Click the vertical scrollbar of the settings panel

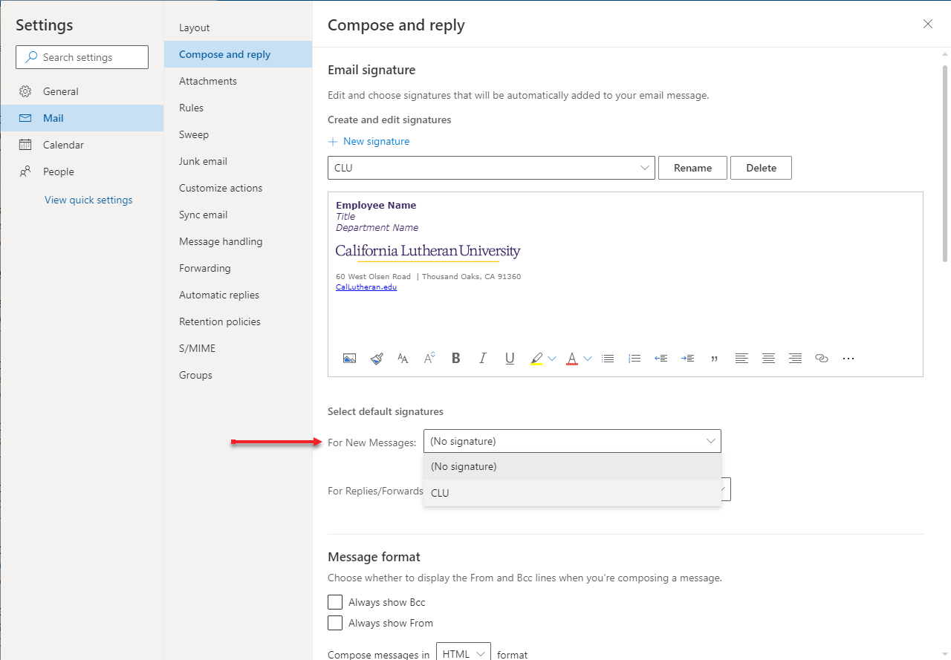click(x=945, y=163)
